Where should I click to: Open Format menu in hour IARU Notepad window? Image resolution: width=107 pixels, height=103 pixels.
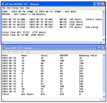click(x=16, y=52)
